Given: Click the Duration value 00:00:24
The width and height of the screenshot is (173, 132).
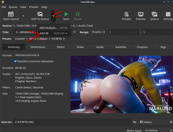Looking at the screenshot, I should click(x=20, y=68).
